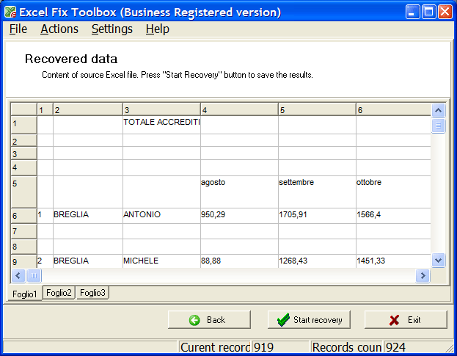Select the cell with value 1705,91

(317, 216)
